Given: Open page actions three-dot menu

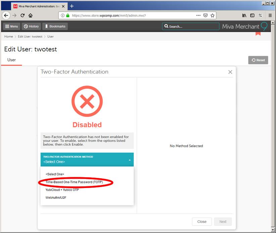Looking at the screenshot, I should [198, 15].
